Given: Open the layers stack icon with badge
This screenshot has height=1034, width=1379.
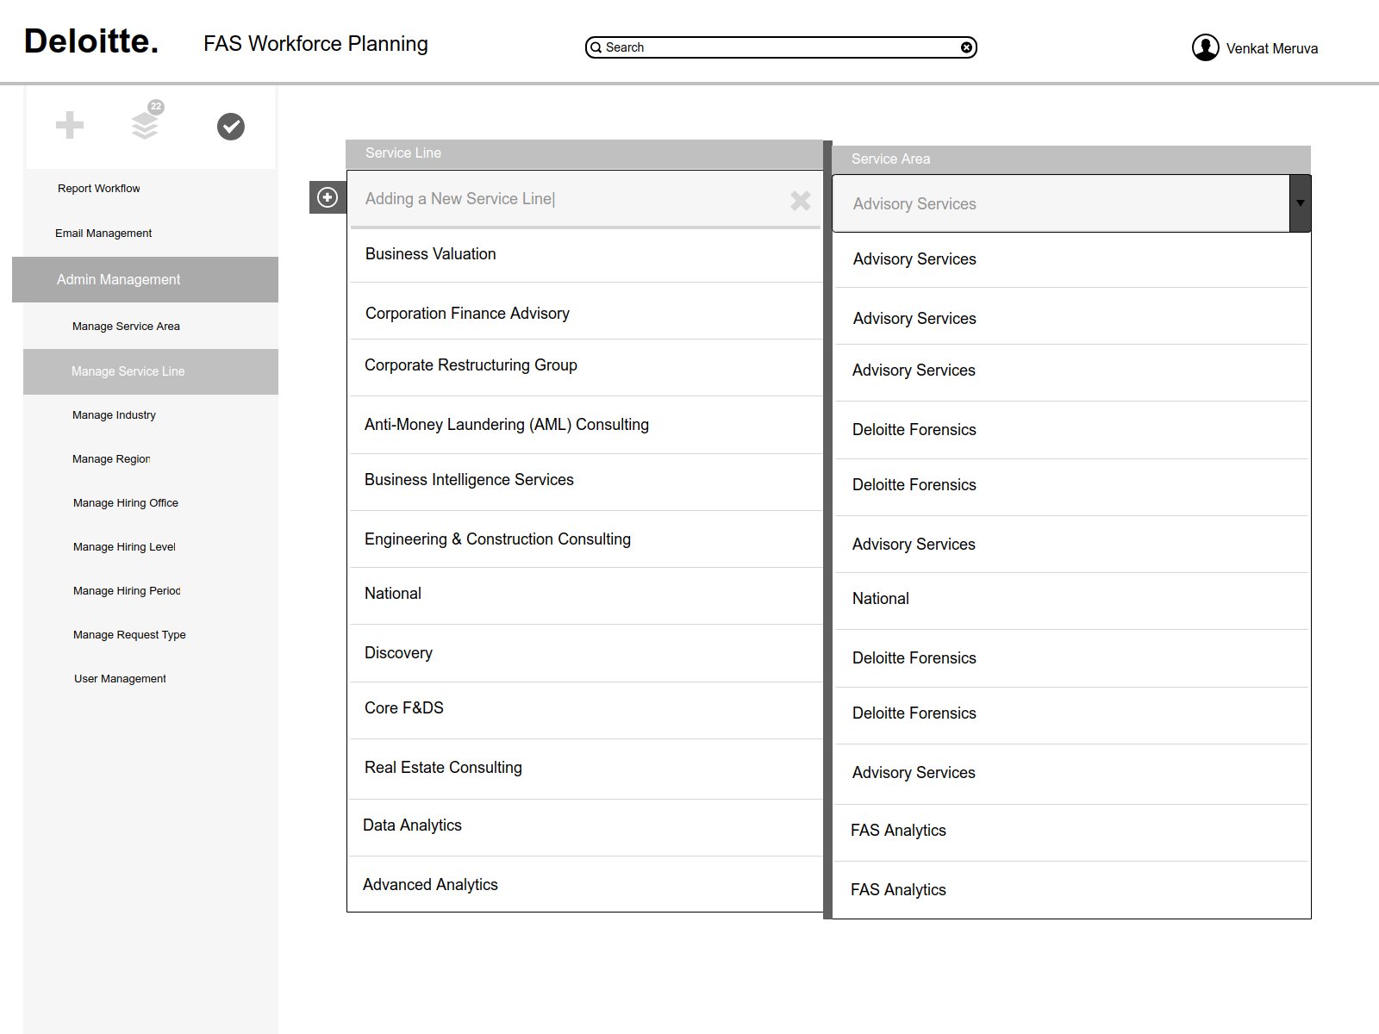Looking at the screenshot, I should click(146, 121).
